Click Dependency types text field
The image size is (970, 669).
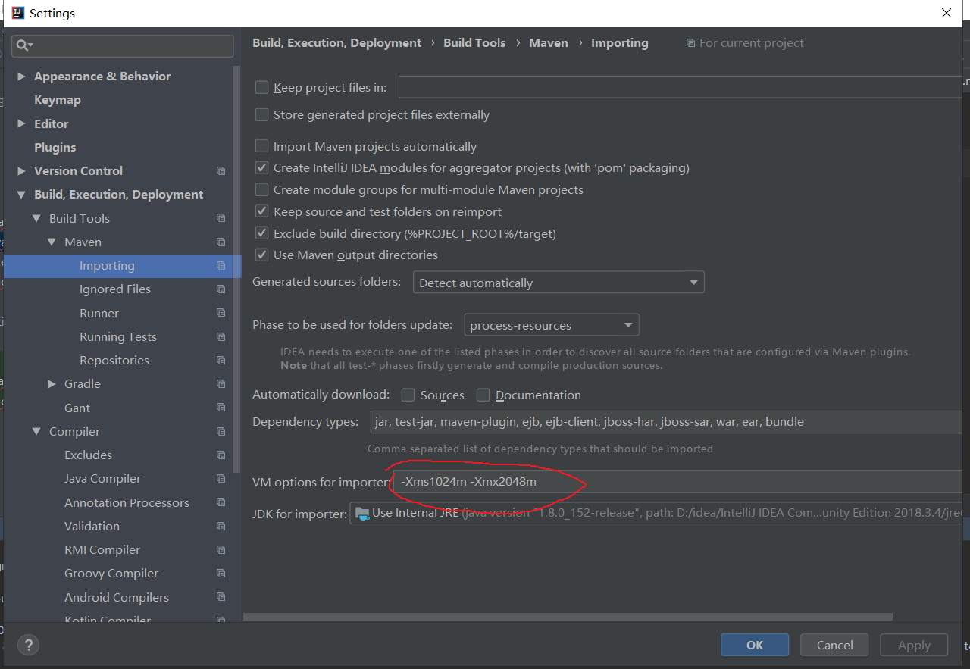pyautogui.click(x=666, y=422)
